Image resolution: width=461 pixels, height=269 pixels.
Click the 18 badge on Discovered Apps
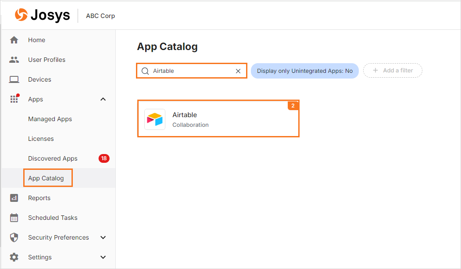104,158
